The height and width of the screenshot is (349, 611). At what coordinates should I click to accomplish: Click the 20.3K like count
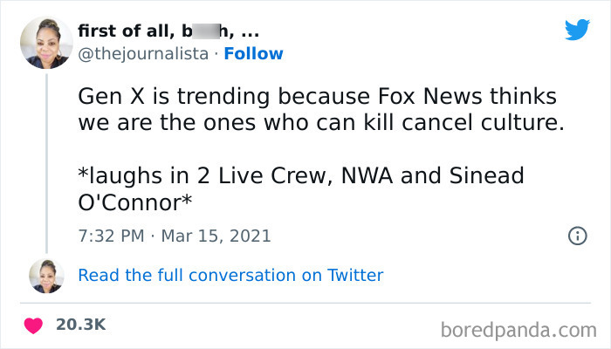(80, 325)
